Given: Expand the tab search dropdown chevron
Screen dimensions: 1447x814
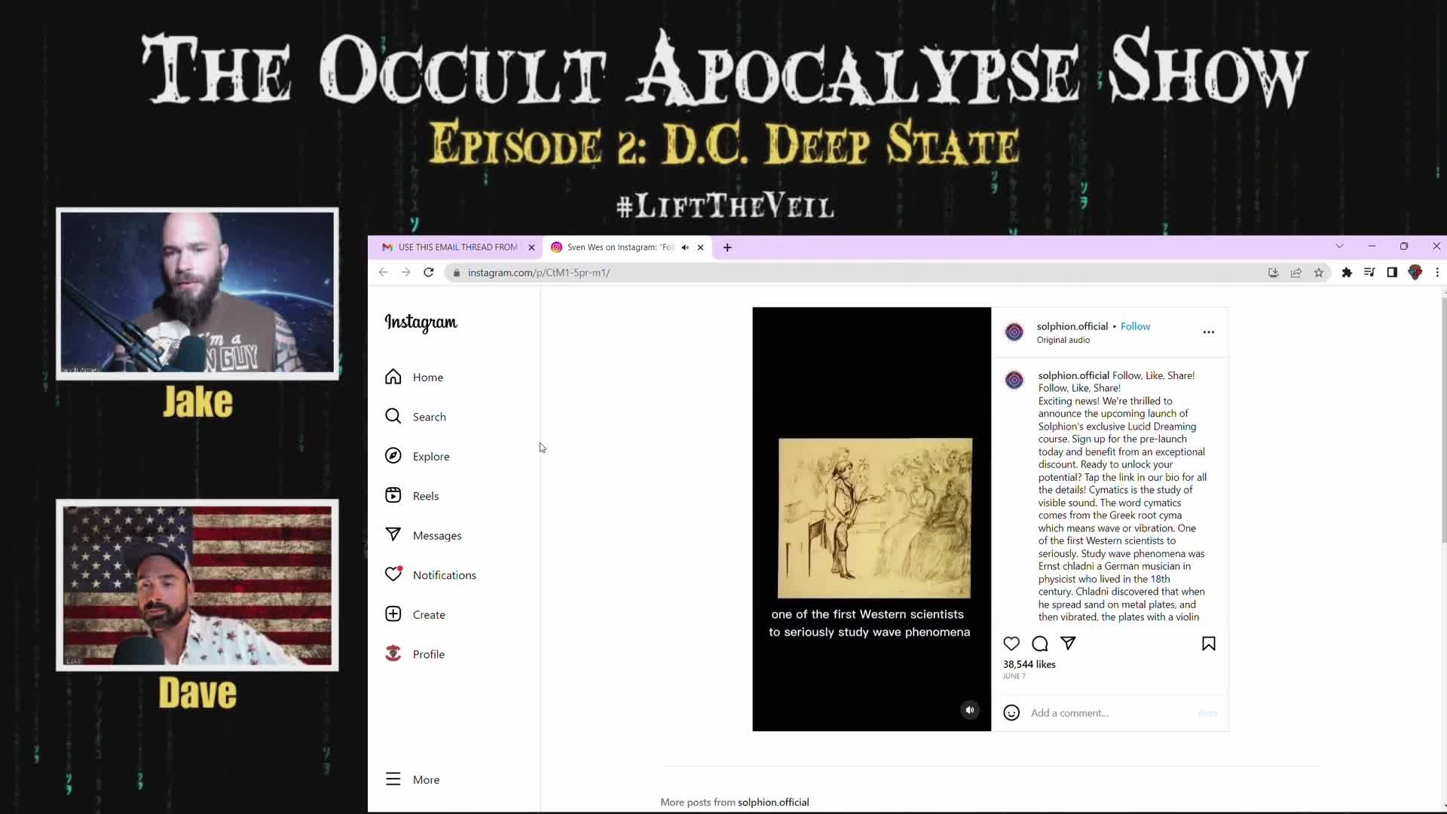Looking at the screenshot, I should point(1339,246).
